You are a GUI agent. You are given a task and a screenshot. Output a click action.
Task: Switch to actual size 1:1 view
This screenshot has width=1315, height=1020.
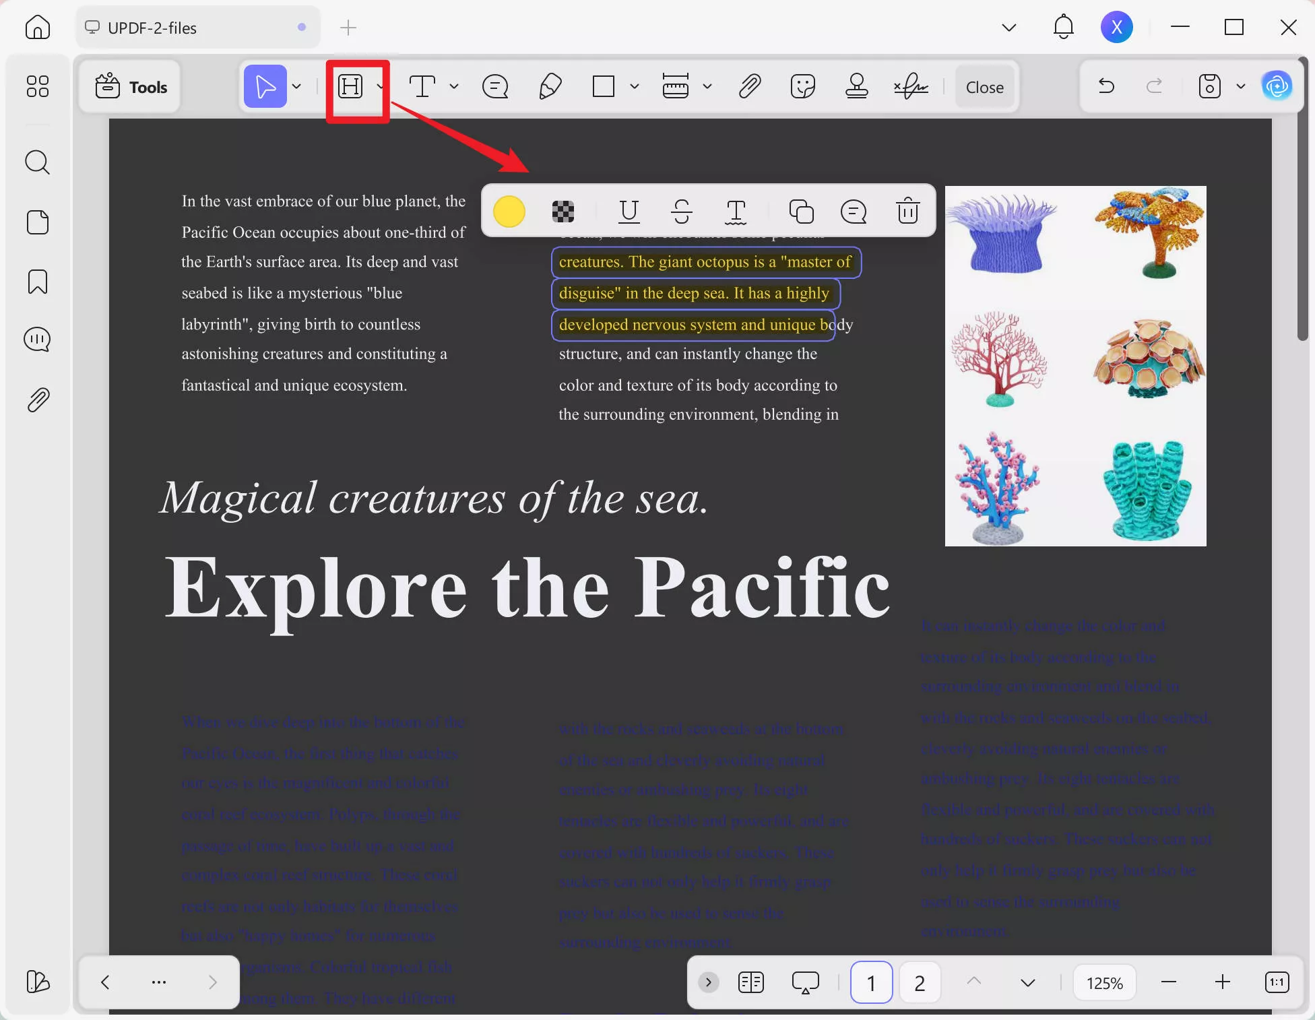1277,982
